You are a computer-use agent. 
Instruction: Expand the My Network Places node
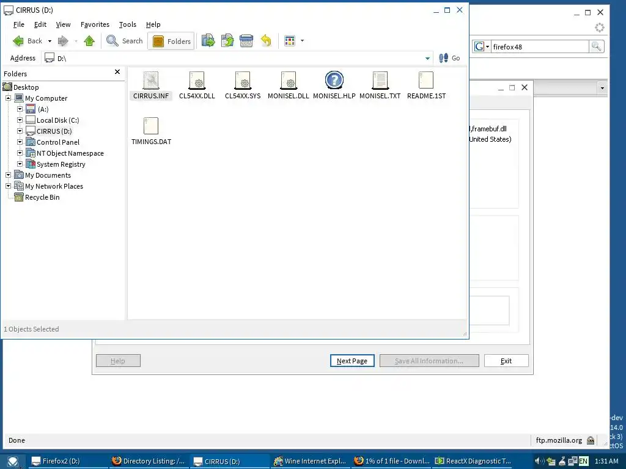8,186
